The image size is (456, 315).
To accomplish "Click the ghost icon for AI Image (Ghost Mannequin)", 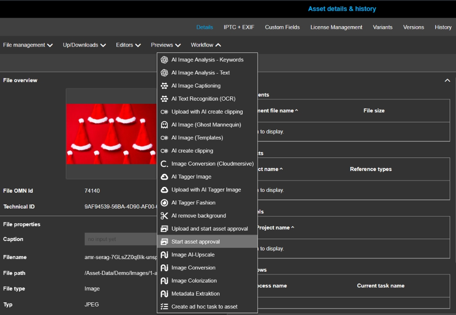I will [x=164, y=125].
